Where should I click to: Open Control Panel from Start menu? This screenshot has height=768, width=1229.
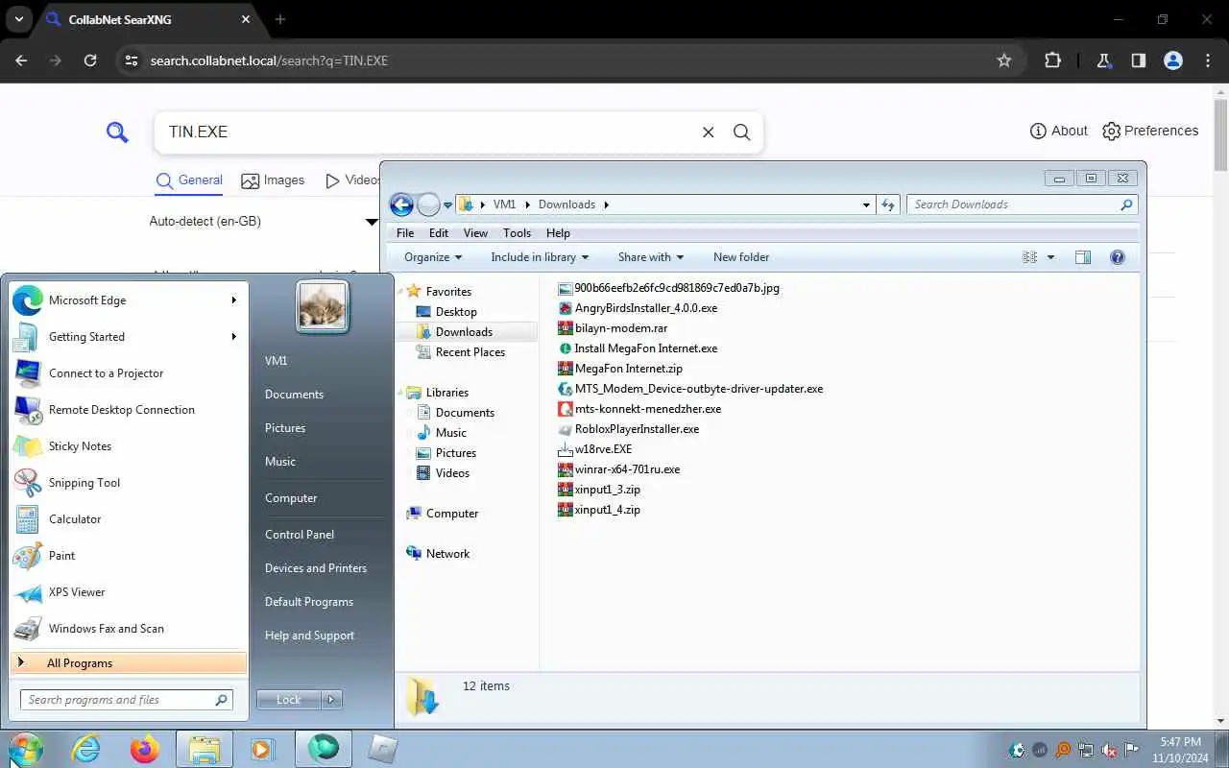300,535
